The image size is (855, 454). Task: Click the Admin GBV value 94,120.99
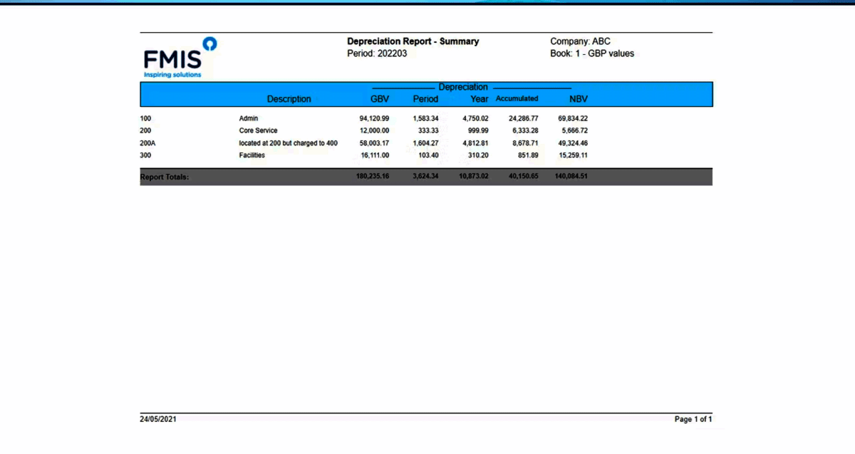[374, 118]
